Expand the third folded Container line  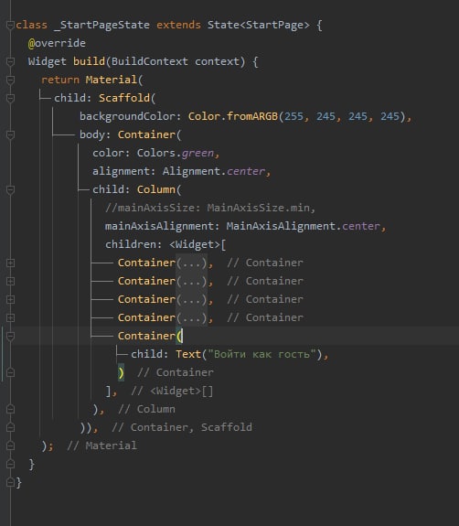point(10,299)
